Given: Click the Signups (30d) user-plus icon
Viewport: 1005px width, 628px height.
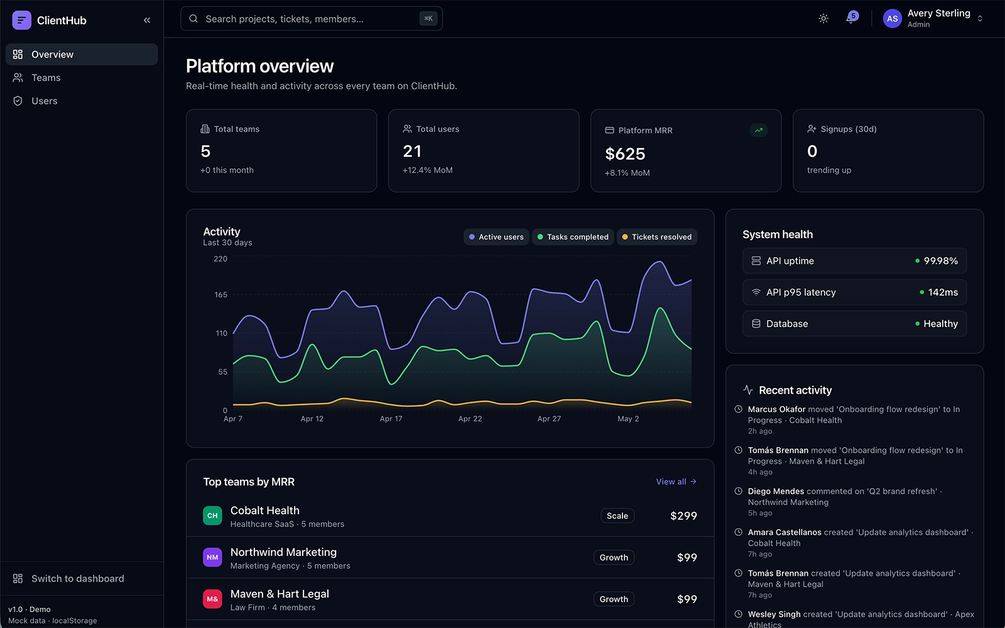Looking at the screenshot, I should pyautogui.click(x=812, y=129).
